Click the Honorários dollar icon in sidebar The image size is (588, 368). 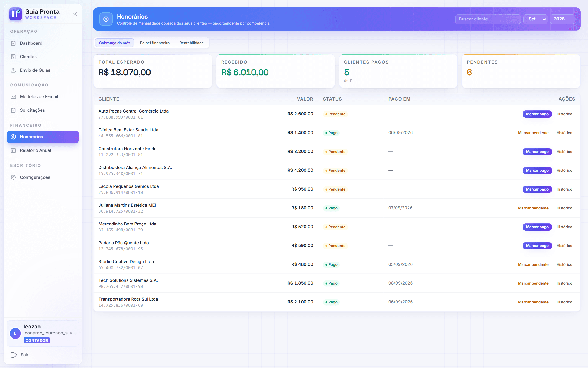[13, 137]
